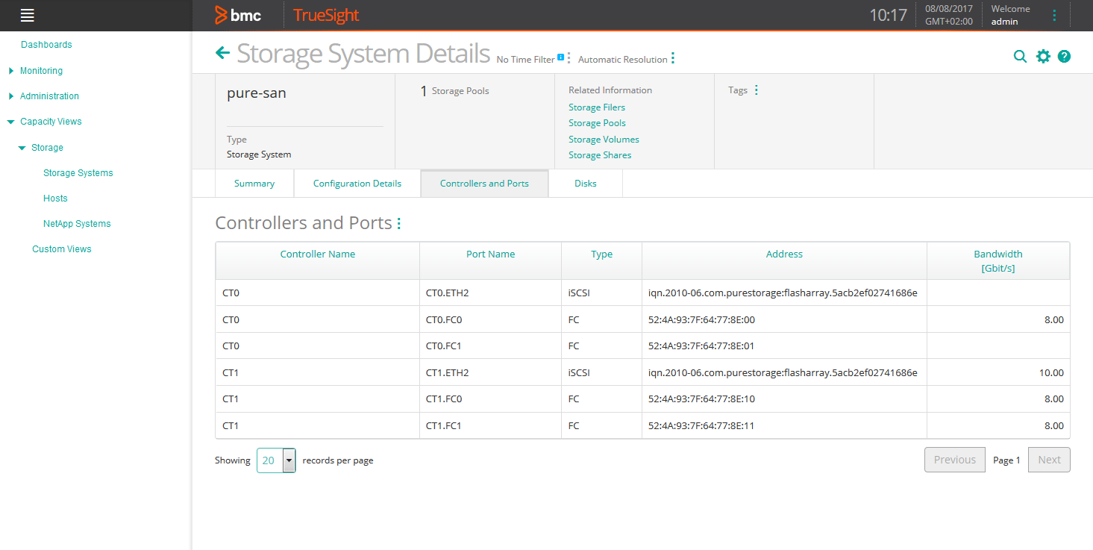
Task: Open the Tags action menu
Action: 757,90
